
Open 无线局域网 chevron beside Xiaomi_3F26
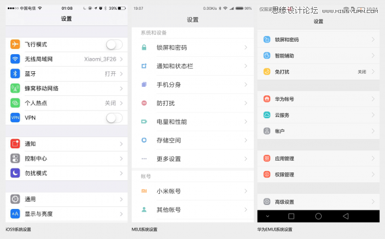(x=121, y=59)
